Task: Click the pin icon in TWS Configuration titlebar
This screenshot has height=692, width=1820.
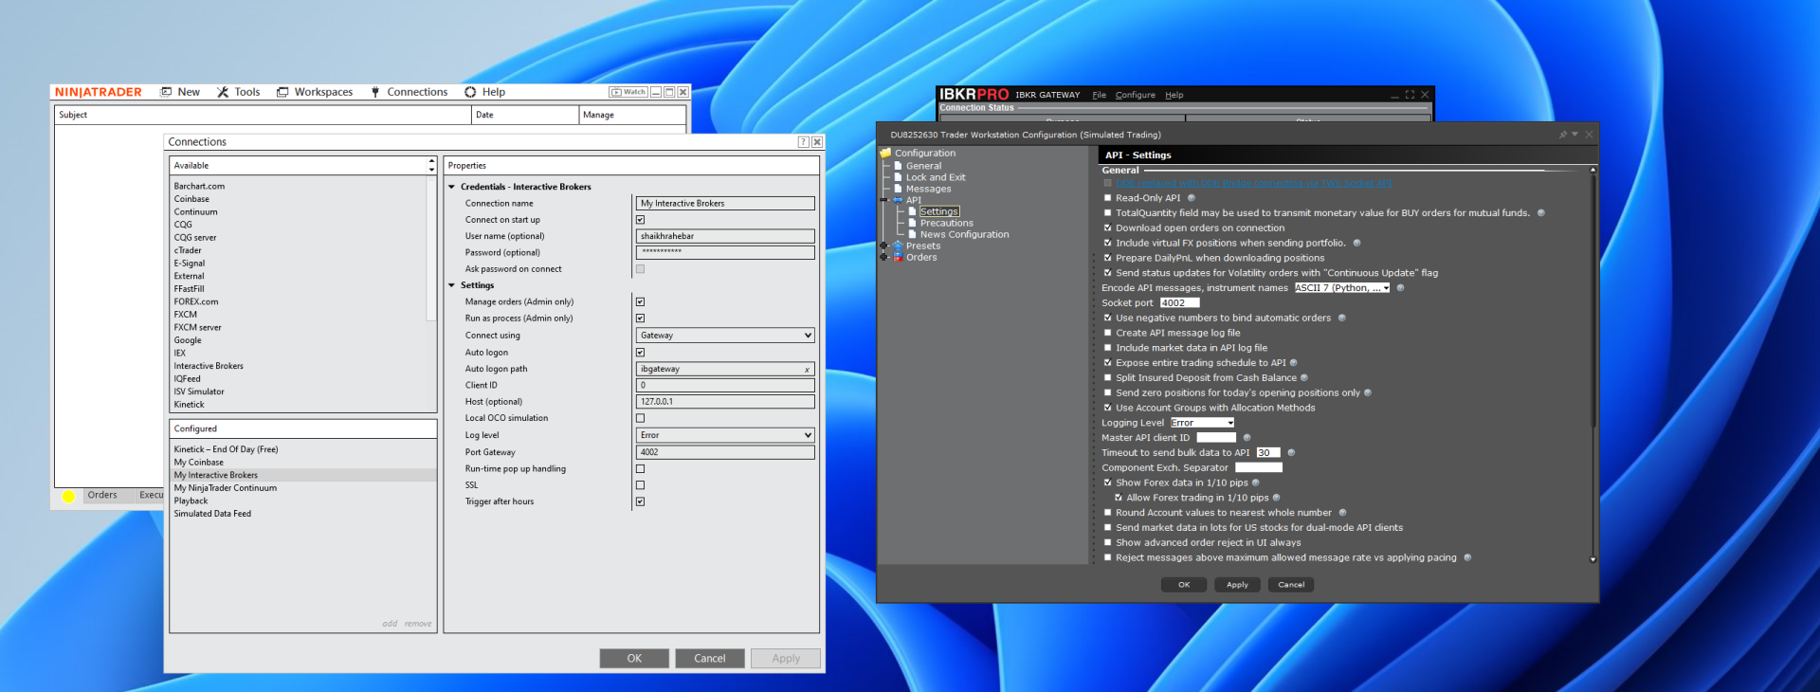Action: point(1562,135)
